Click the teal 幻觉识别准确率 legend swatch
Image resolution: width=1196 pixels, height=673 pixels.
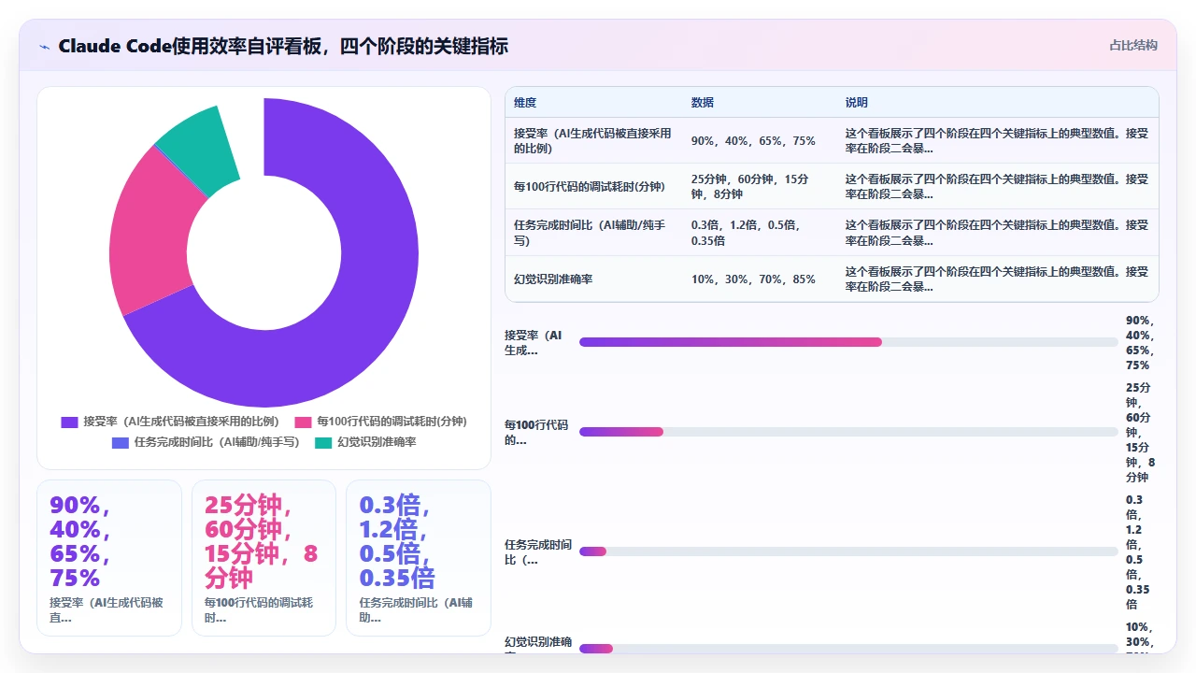tap(323, 442)
